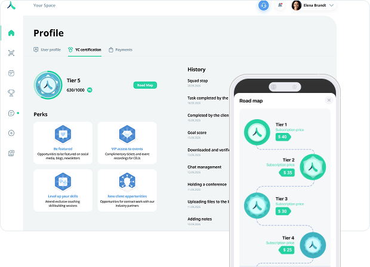Click the Tier 3 badge in road map
The image size is (370, 267).
[257, 206]
